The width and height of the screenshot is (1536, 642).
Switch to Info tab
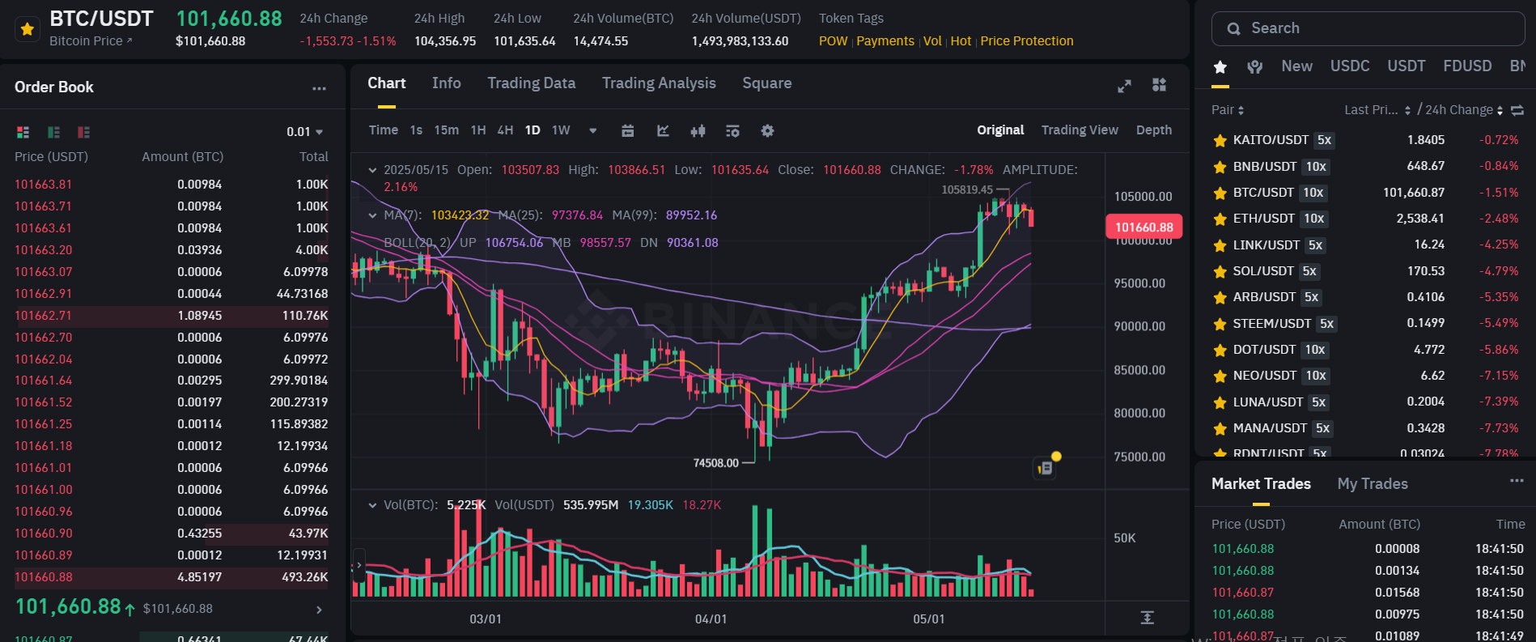(446, 83)
